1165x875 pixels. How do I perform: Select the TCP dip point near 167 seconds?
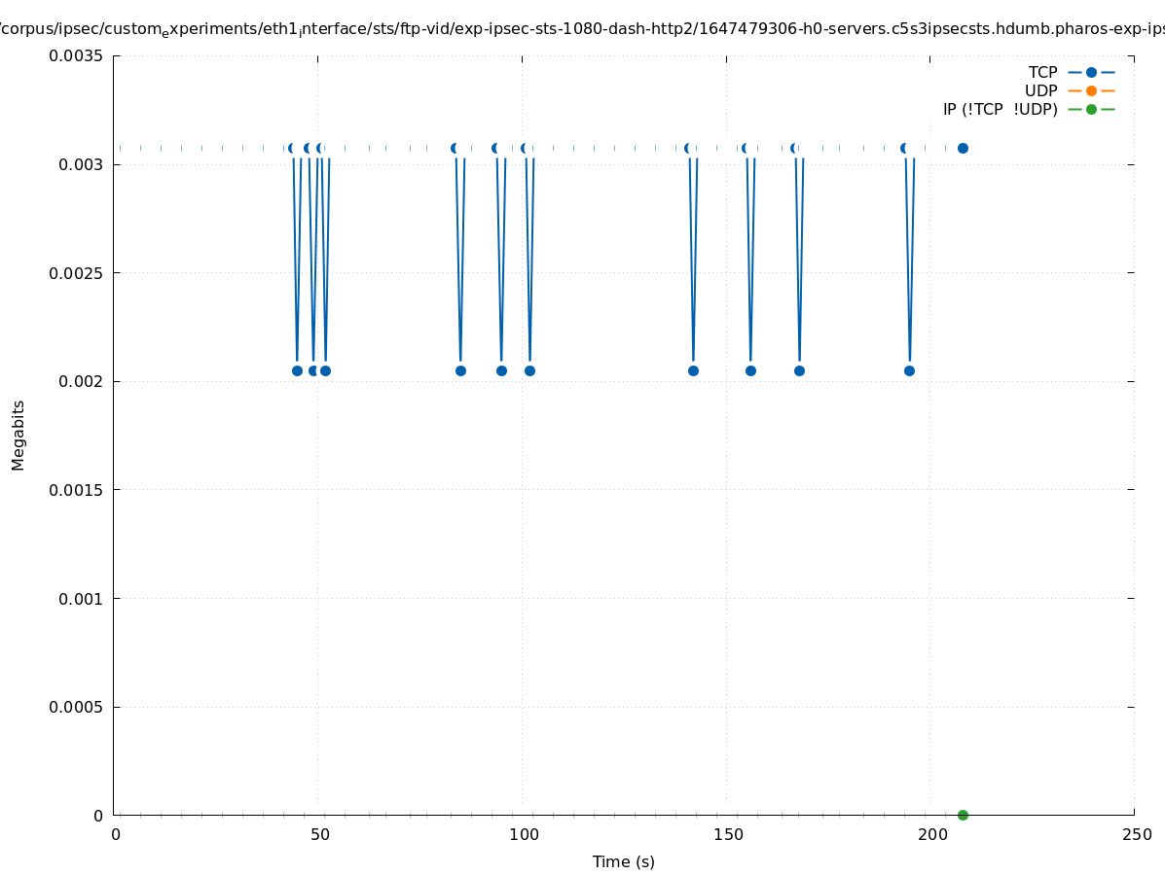coord(799,370)
